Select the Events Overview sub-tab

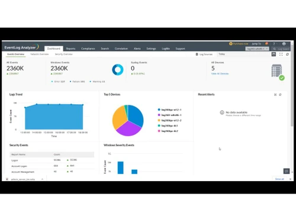(15, 54)
